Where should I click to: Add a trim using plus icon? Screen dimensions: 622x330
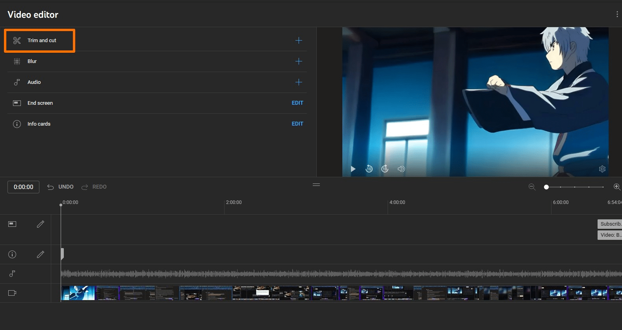[x=299, y=41]
